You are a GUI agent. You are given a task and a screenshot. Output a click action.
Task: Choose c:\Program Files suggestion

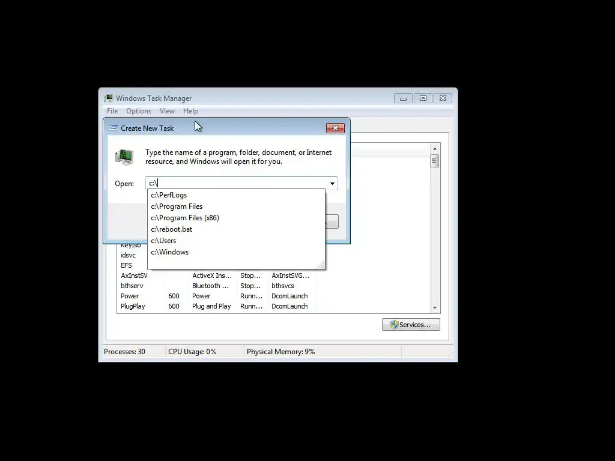(x=236, y=206)
